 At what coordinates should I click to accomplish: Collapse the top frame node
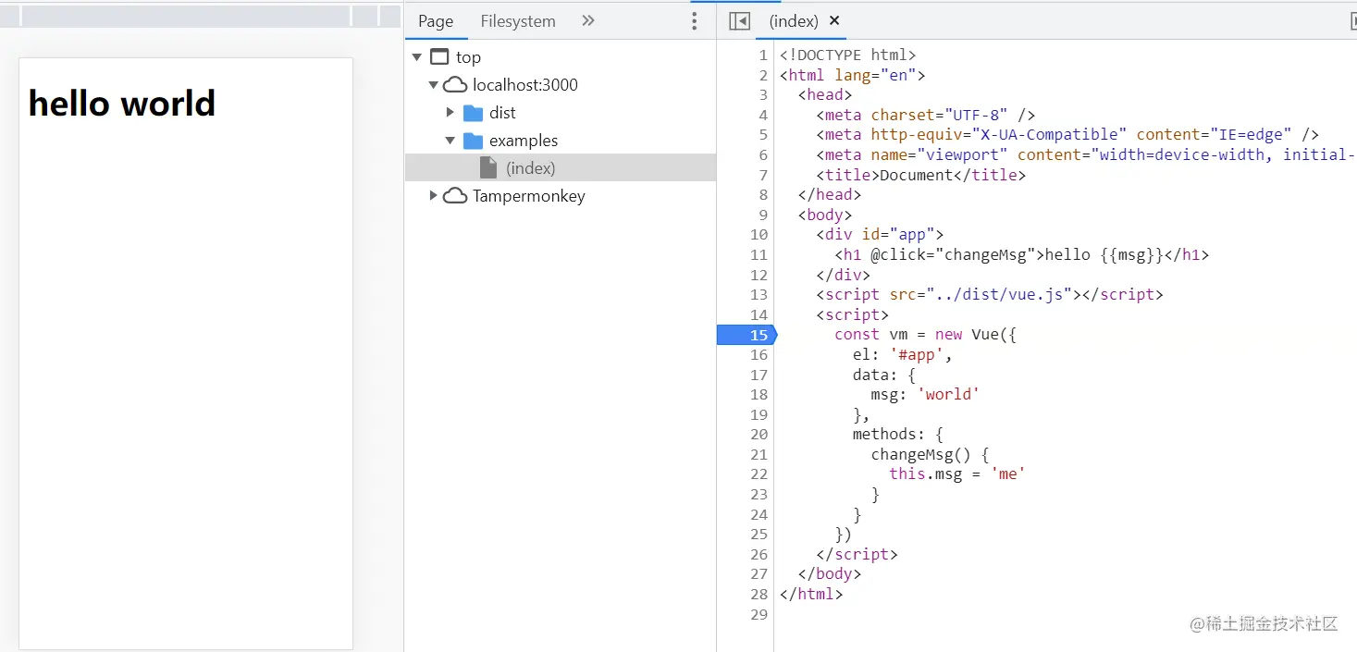point(417,57)
